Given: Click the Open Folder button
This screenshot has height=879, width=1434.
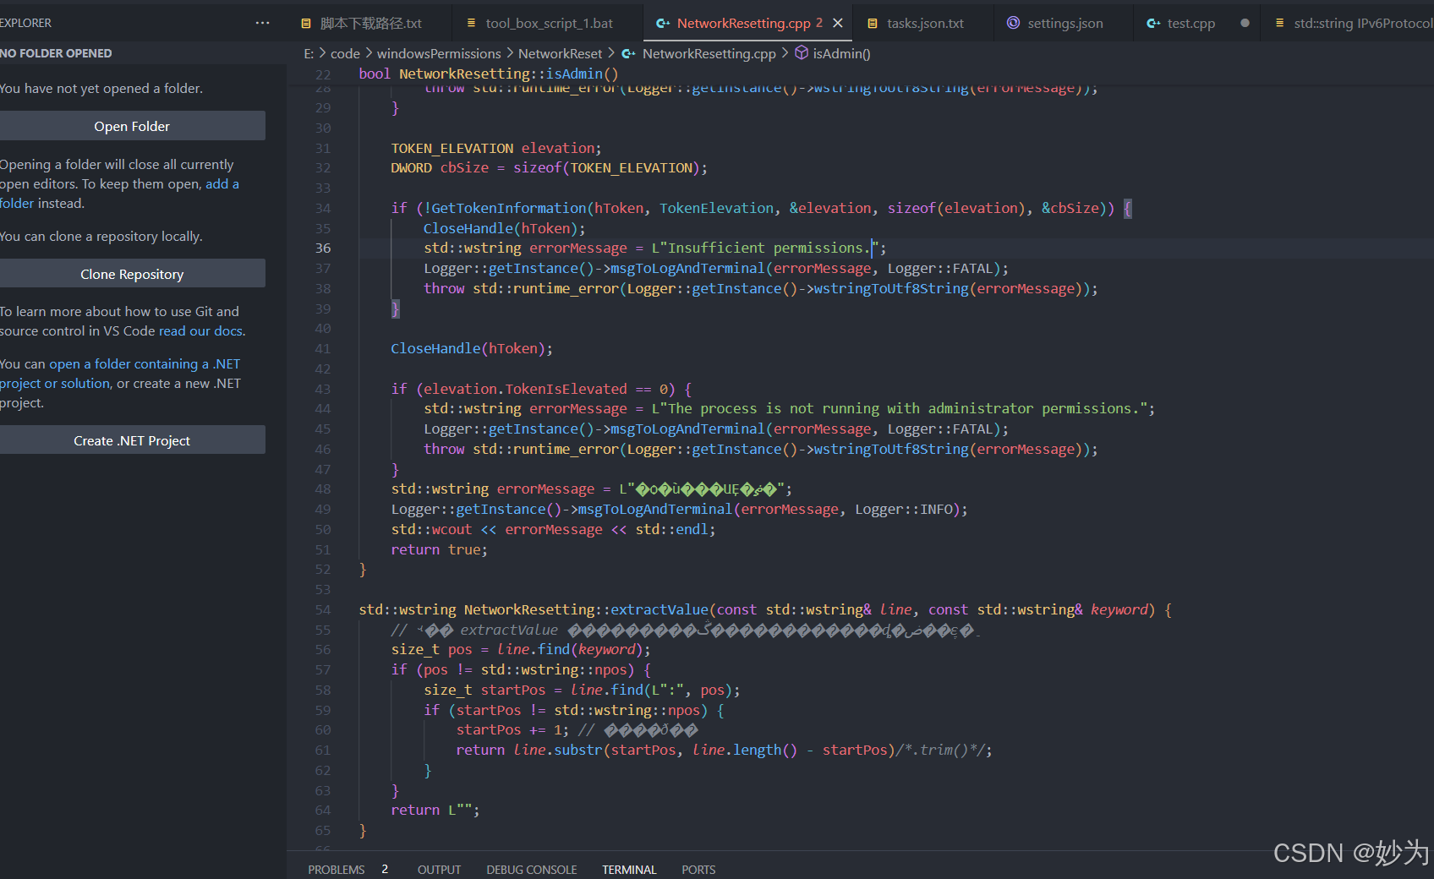Looking at the screenshot, I should [132, 125].
